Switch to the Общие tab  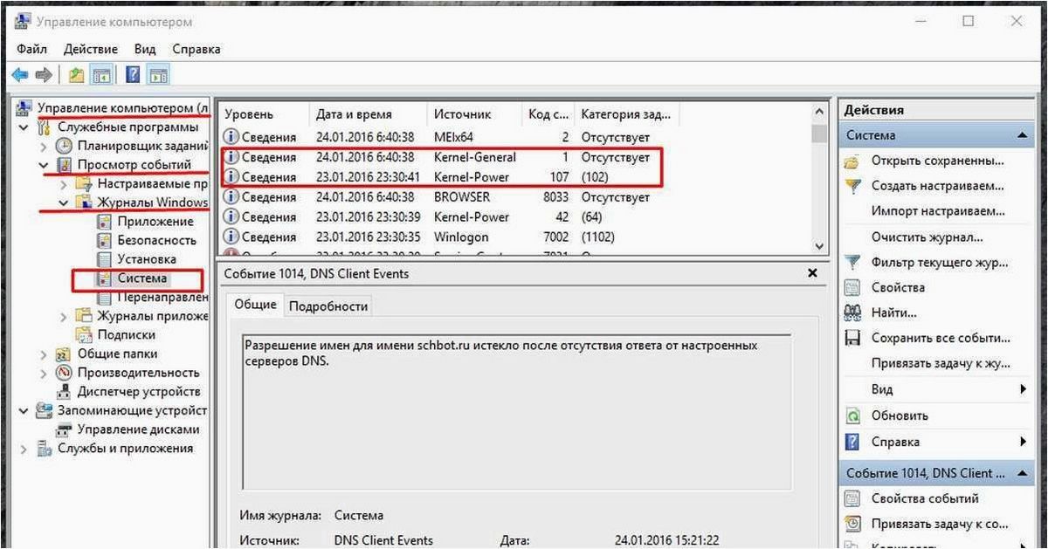[x=256, y=305]
